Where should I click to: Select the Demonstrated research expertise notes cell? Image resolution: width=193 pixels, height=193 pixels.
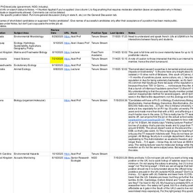tap(160, 83)
